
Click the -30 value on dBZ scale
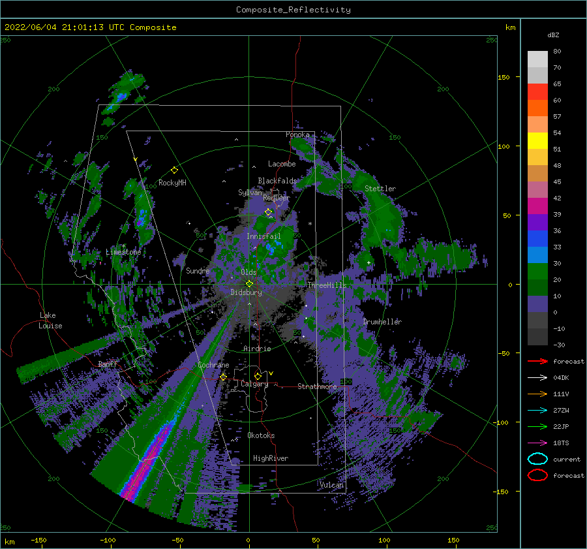point(560,345)
